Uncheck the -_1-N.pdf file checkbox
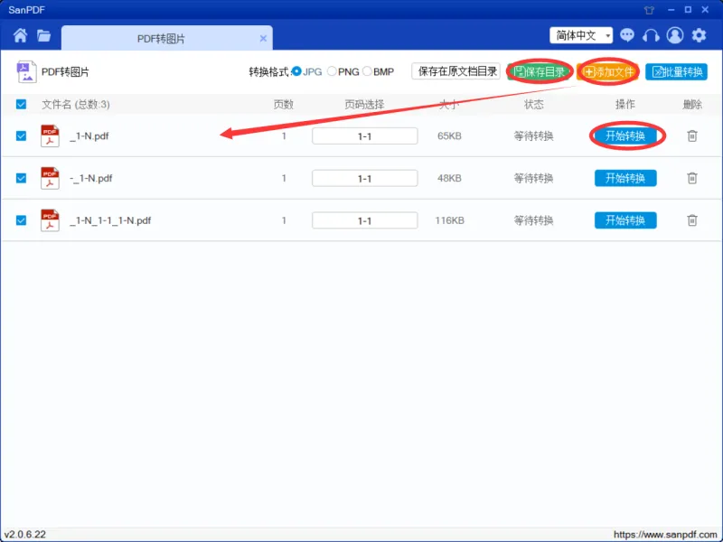Viewport: 723px width, 542px height. coord(21,178)
